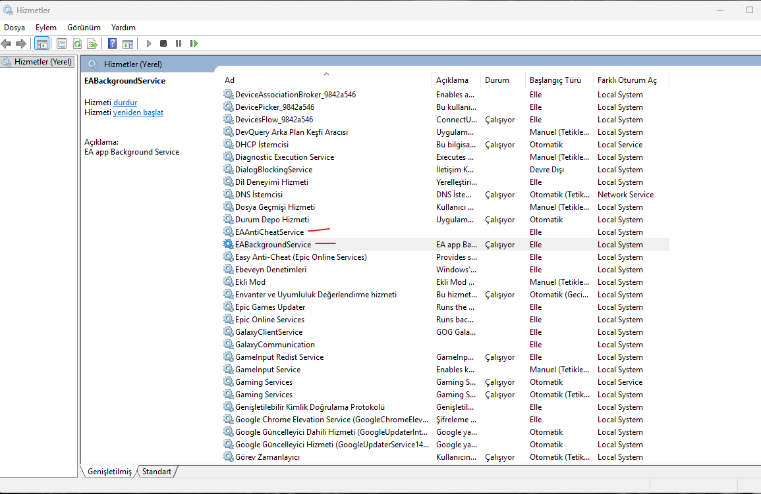
Task: Open the Properties toolbar icon
Action: click(62, 43)
